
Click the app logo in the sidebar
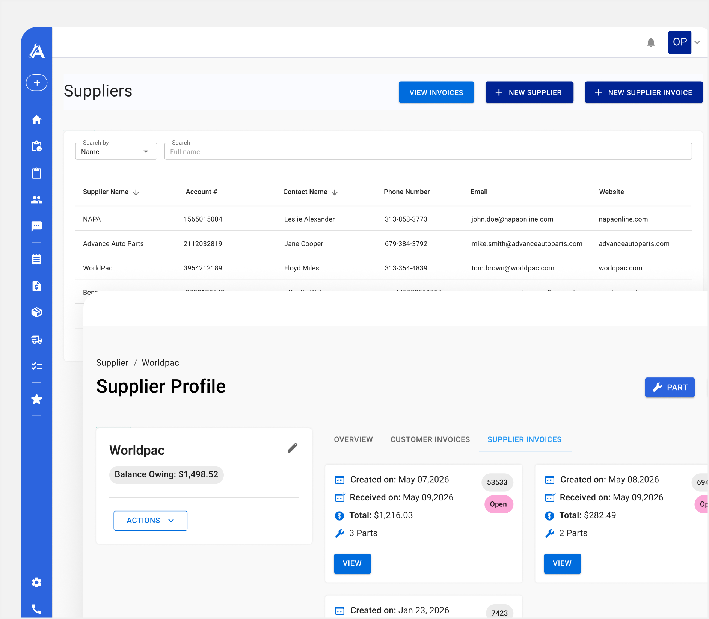click(36, 51)
